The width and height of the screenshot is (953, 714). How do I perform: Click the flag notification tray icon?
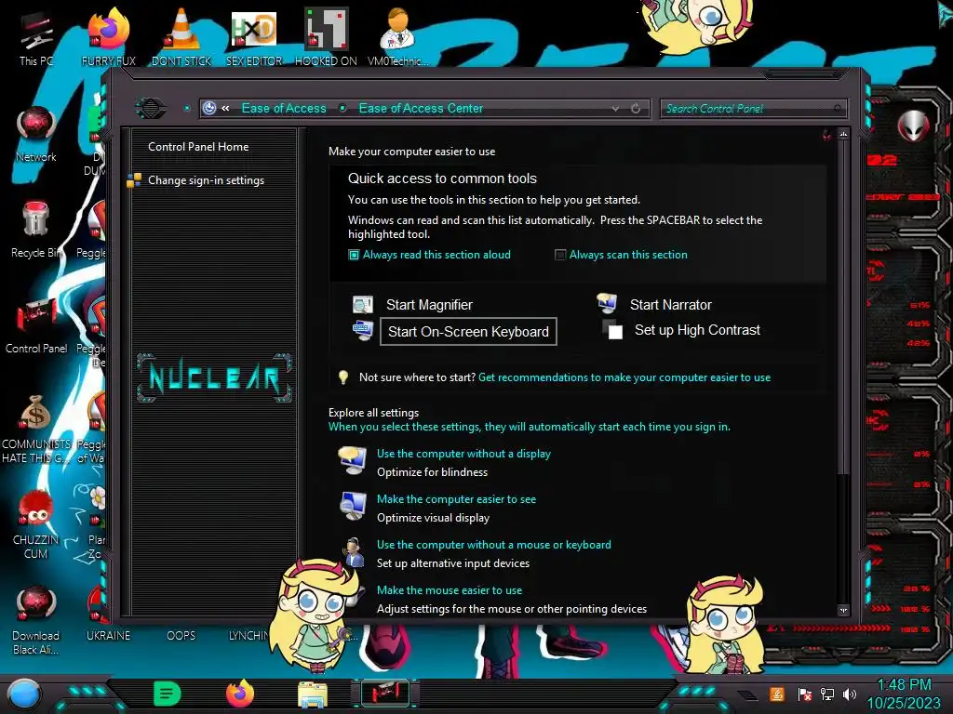click(x=805, y=694)
